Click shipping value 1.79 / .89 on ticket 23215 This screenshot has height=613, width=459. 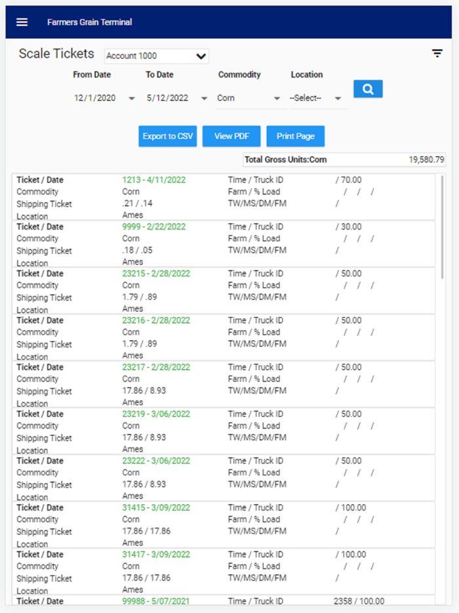[140, 297]
